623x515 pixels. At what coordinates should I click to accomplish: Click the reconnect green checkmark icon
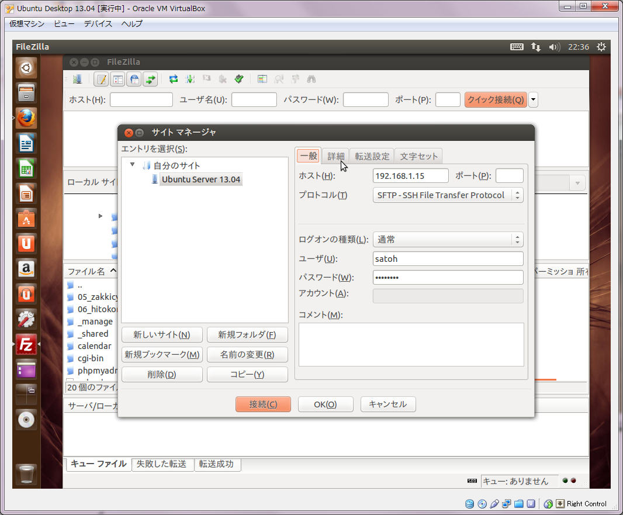pos(239,79)
